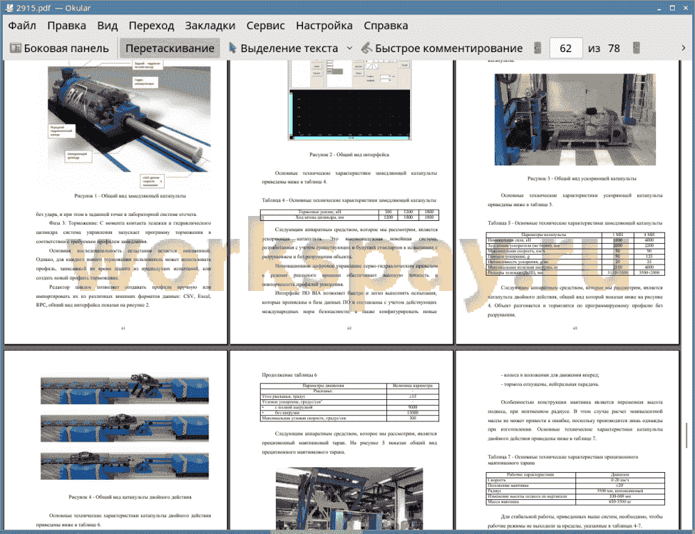Start Быстрое комментирование quick annotation tool
The image size is (695, 534).
pyautogui.click(x=442, y=49)
